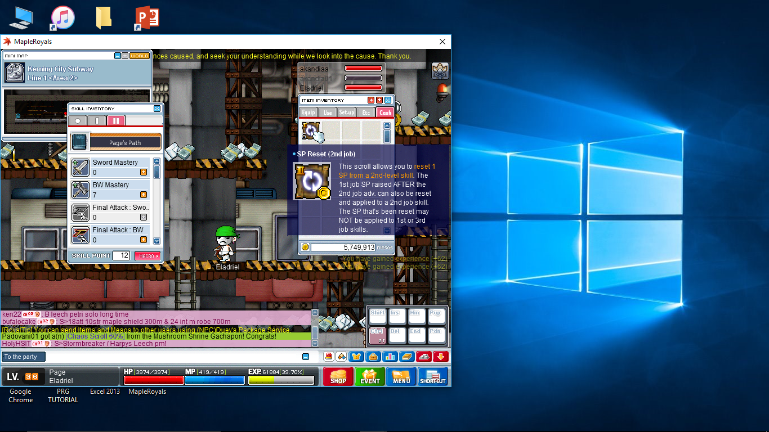Open the equipment window via the shirt icon
Image resolution: width=769 pixels, height=432 pixels.
(x=355, y=356)
